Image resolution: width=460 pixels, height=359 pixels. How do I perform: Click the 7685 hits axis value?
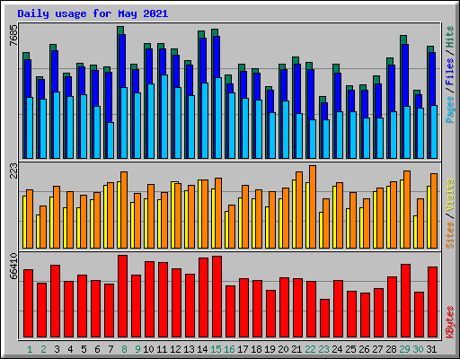(13, 35)
